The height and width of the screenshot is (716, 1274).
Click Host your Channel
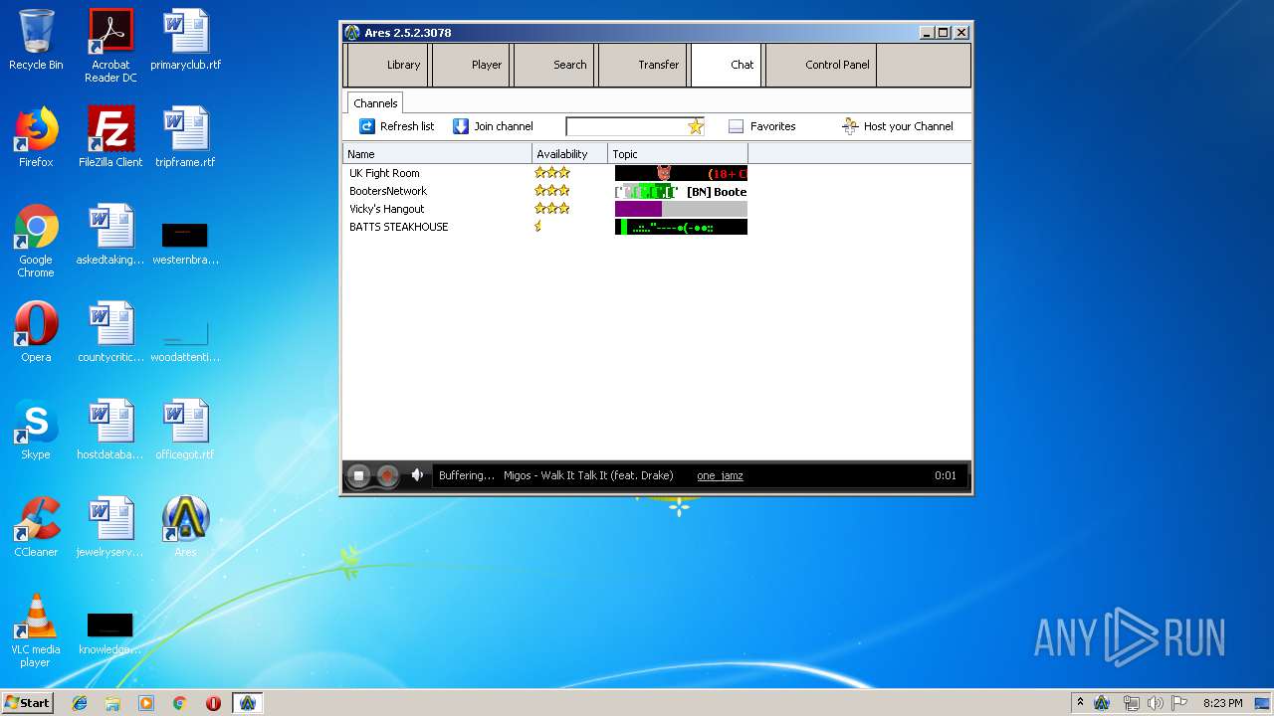tap(897, 126)
